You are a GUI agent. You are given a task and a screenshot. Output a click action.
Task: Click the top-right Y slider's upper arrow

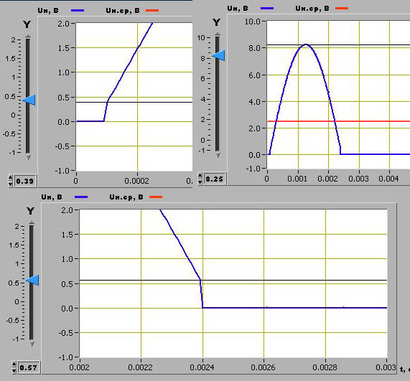pyautogui.click(x=218, y=34)
